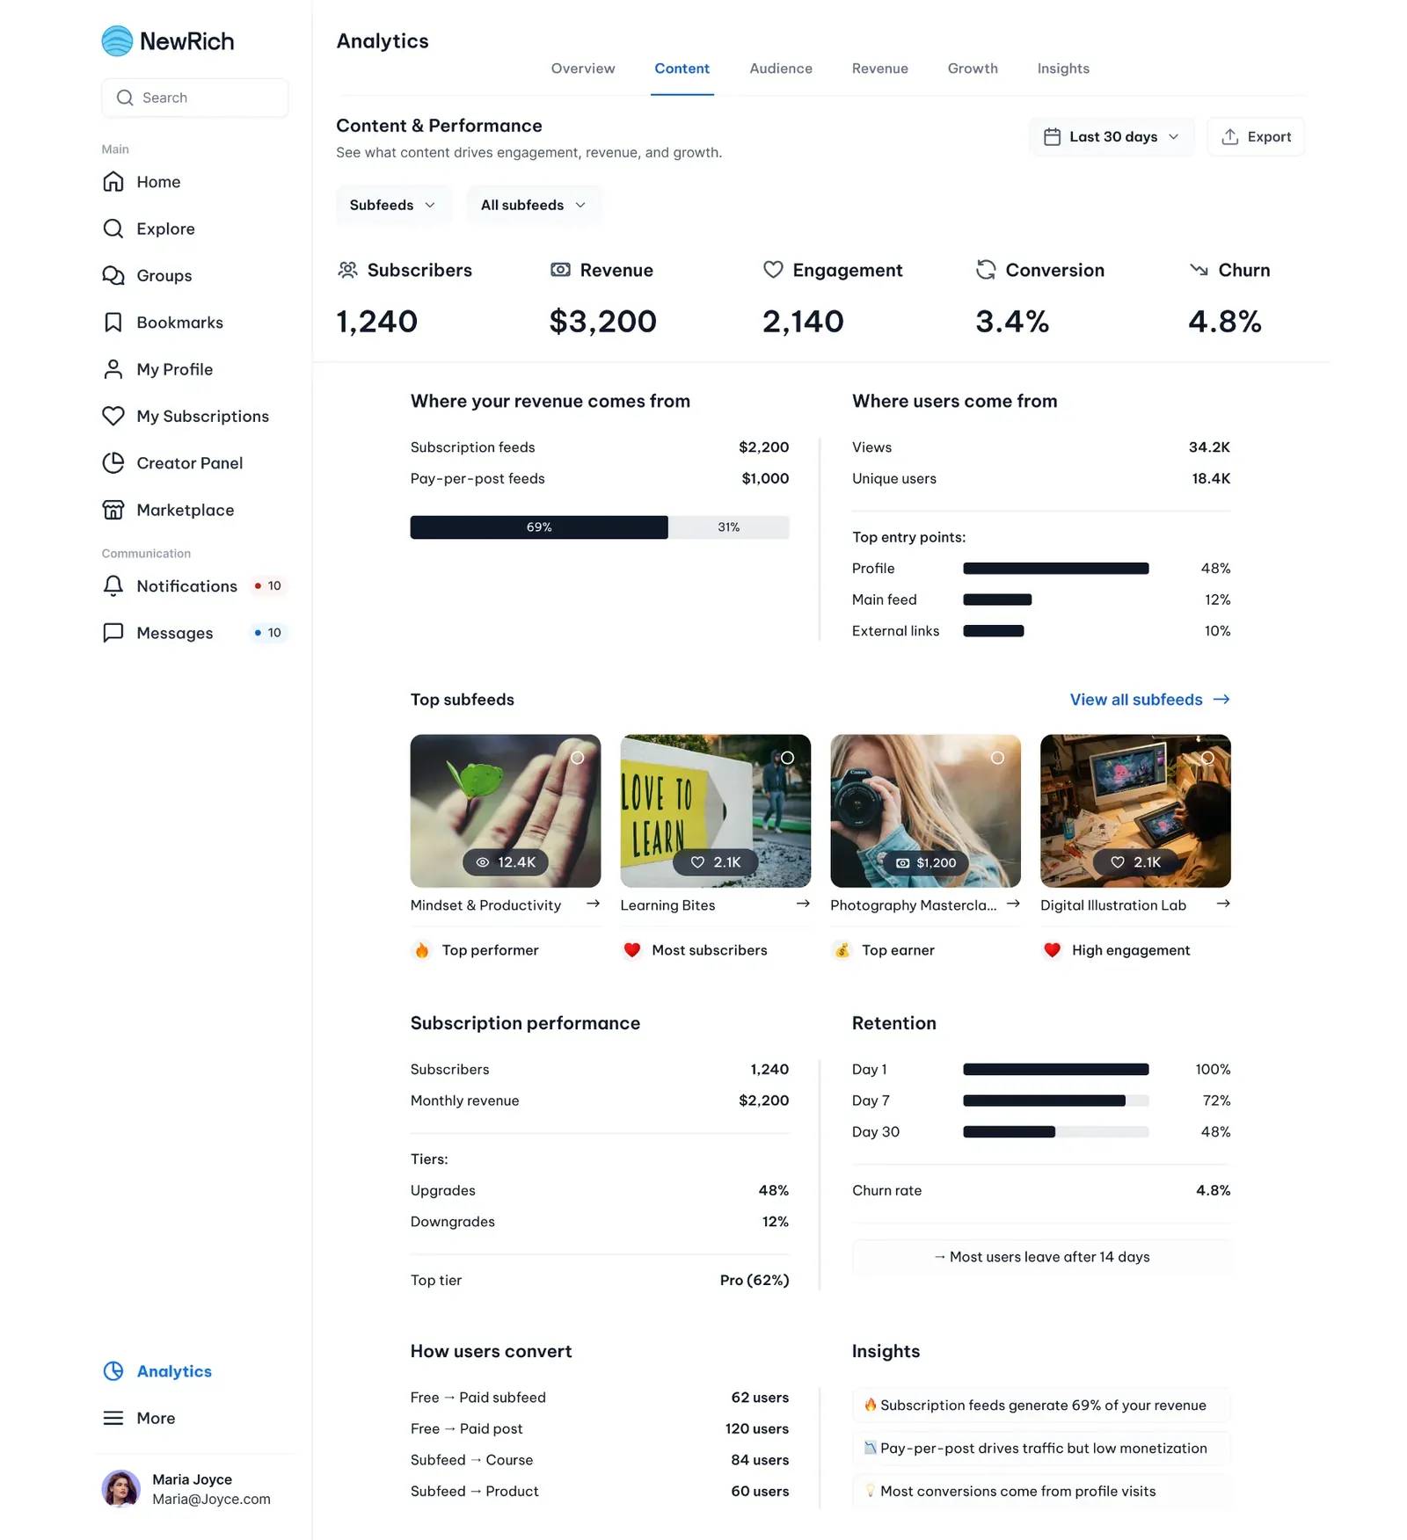Open the Creator Panel link
The height and width of the screenshot is (1540, 1407).
[x=190, y=463]
